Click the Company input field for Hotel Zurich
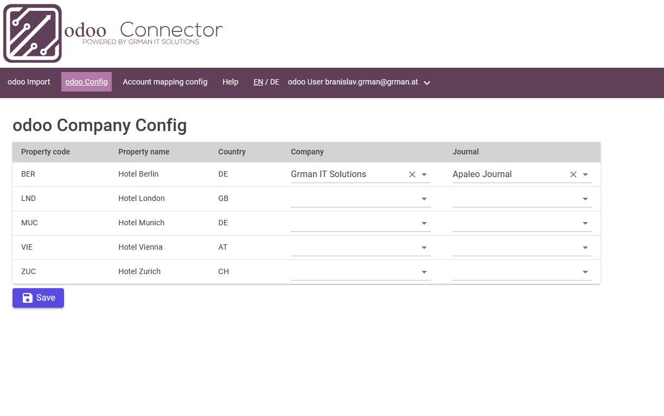Screen dimensions: 664x416 353,271
